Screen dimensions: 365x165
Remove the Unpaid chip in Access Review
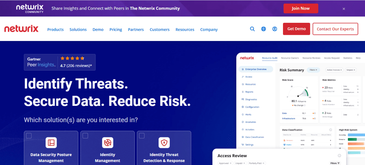244,163
